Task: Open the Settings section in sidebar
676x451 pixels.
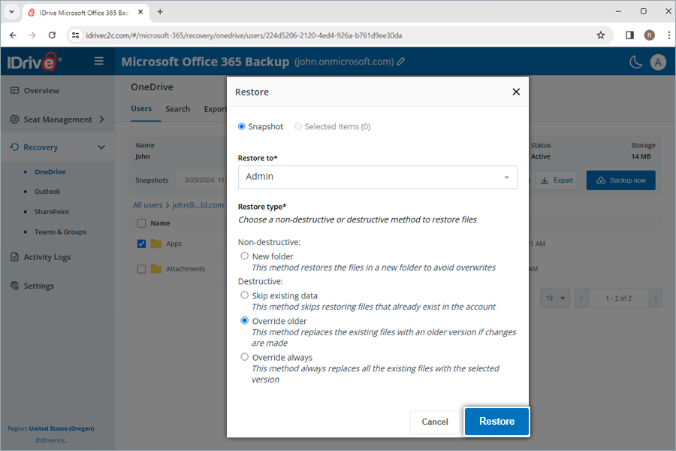Action: click(x=47, y=286)
